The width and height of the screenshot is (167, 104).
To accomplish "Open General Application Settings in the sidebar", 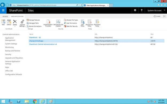I will coord(13,62).
